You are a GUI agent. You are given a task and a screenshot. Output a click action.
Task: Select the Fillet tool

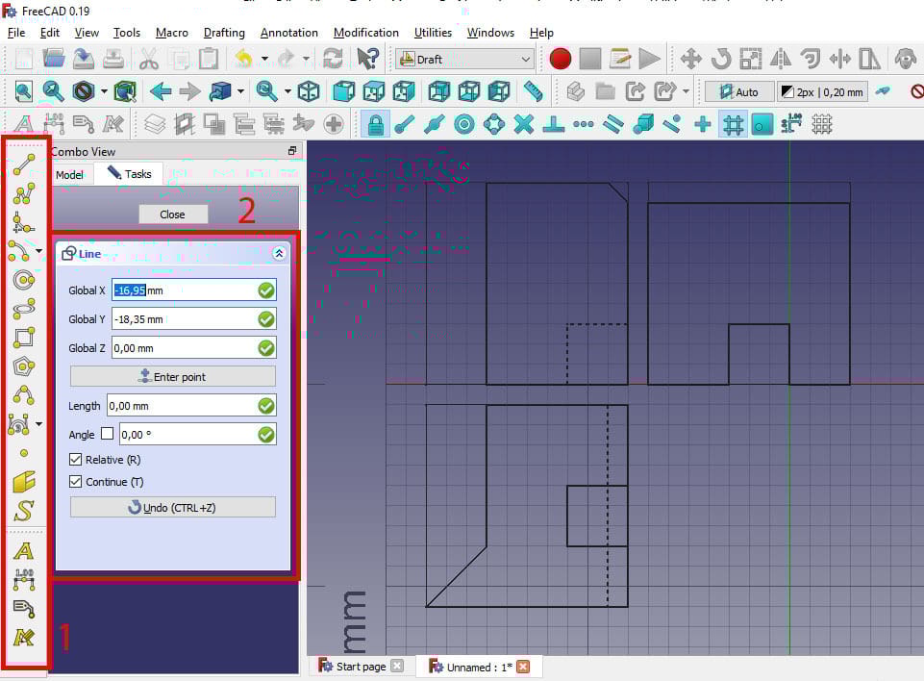coord(24,223)
